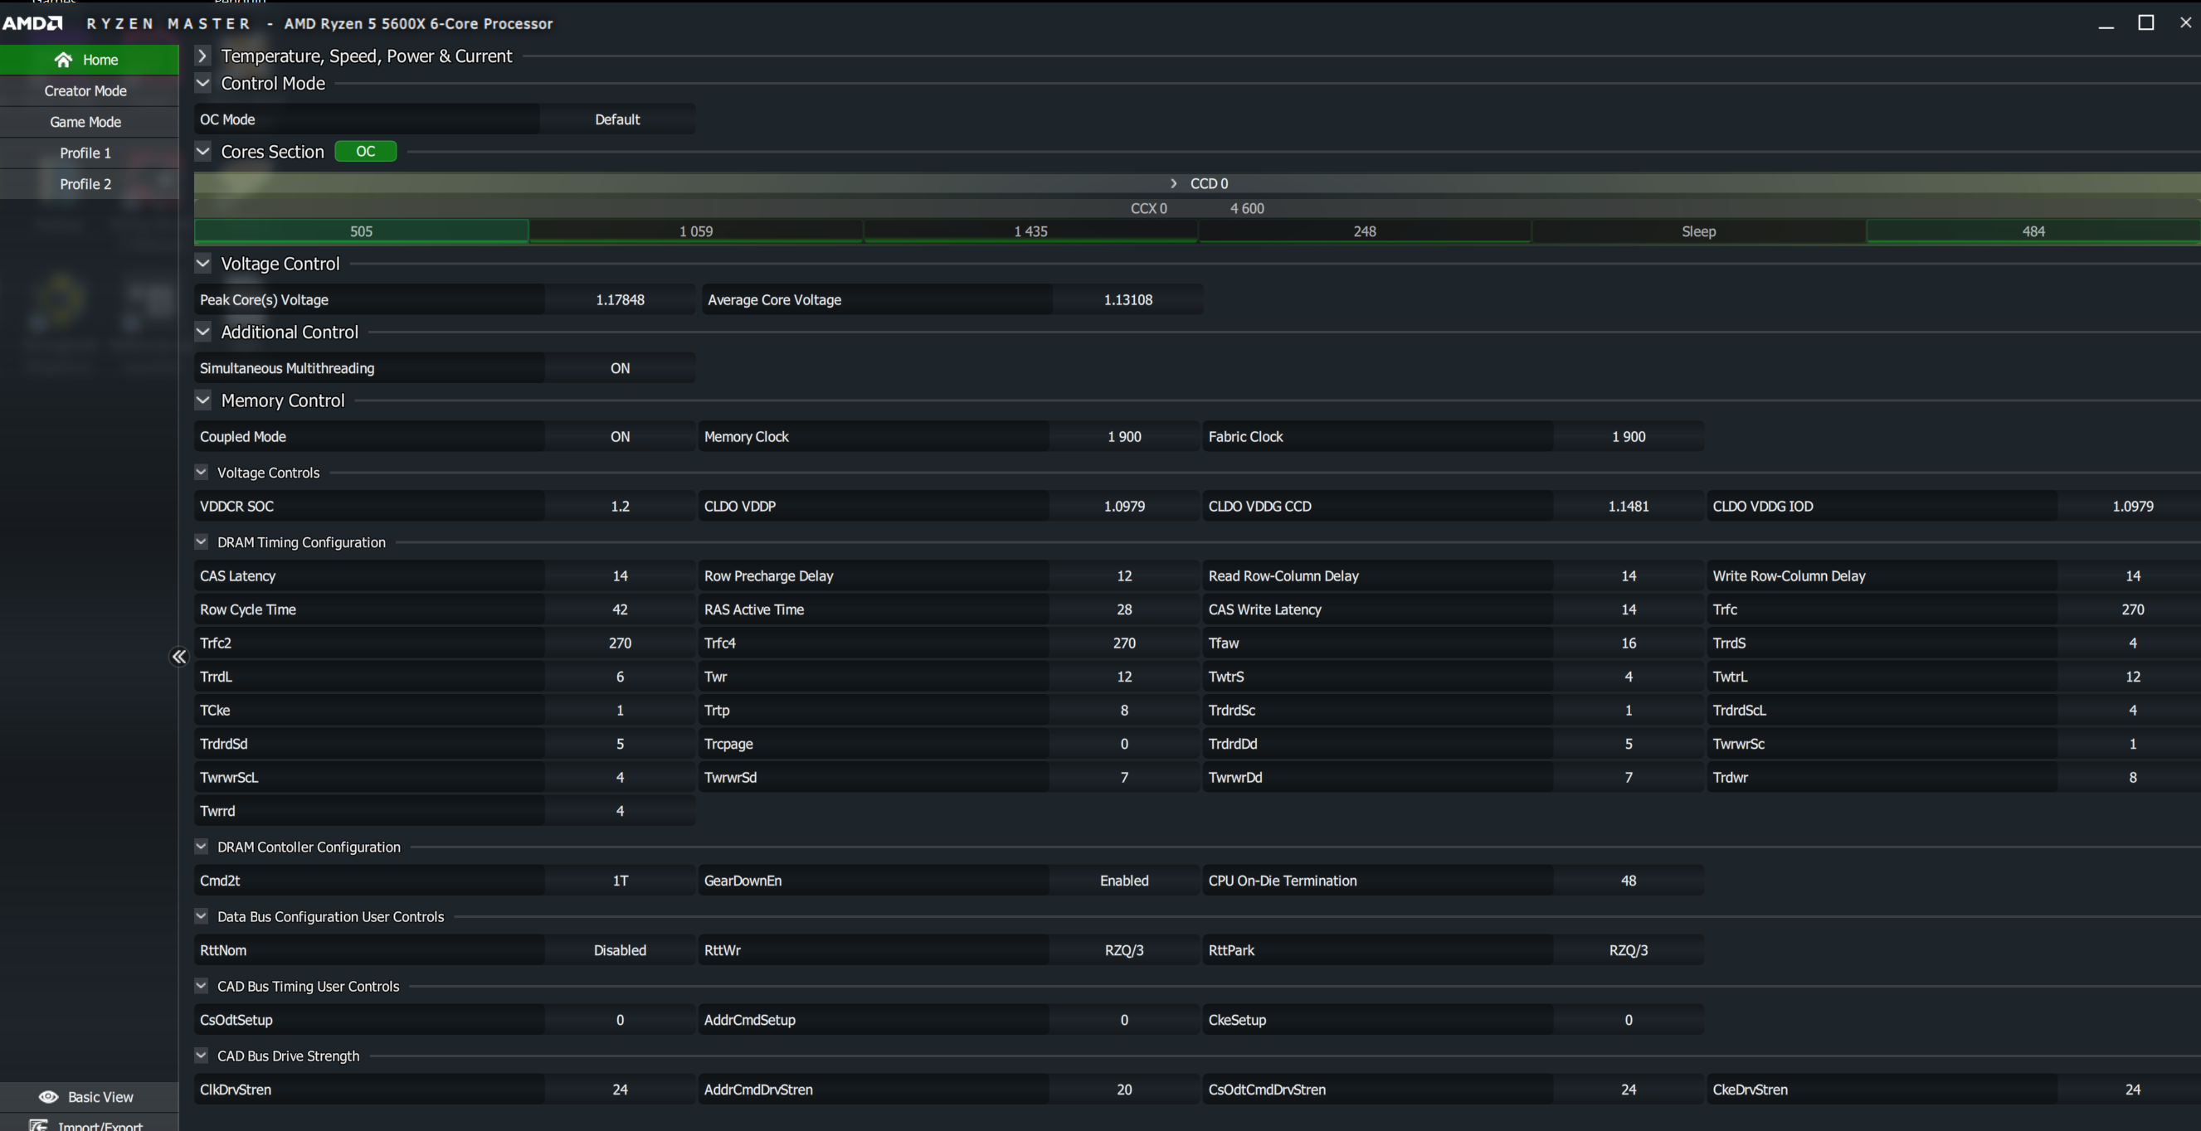This screenshot has width=2201, height=1131.
Task: Click CsOdtSetup value 0
Action: point(621,1020)
